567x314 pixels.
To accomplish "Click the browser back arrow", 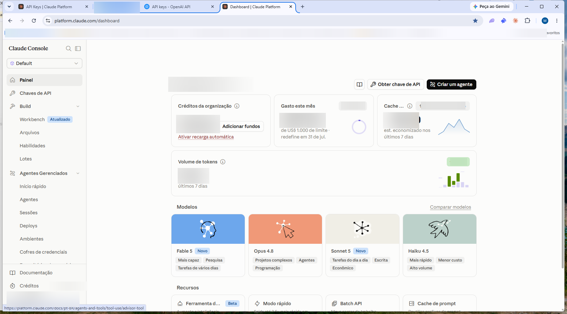I will pos(10,21).
